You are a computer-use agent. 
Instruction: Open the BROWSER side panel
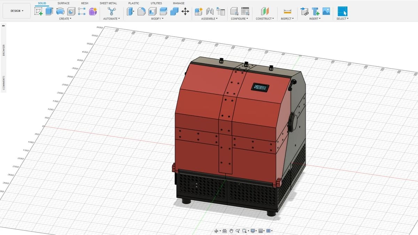pyautogui.click(x=3, y=50)
